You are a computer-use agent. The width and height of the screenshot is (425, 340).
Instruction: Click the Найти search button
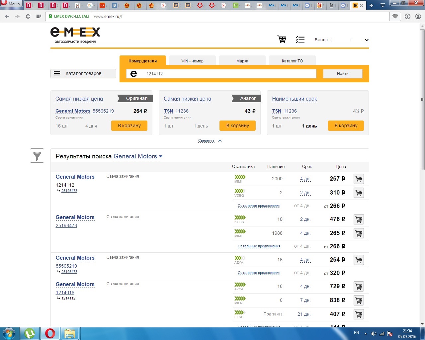(343, 74)
